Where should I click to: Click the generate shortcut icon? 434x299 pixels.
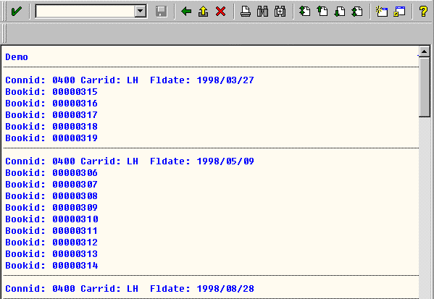click(399, 12)
